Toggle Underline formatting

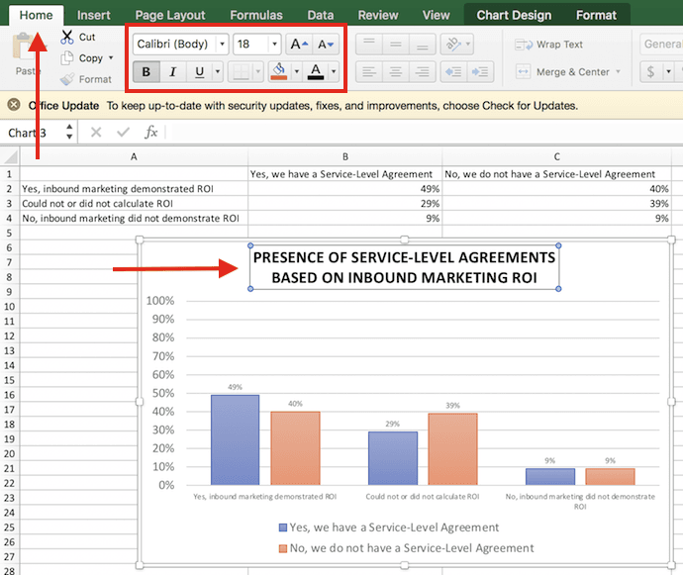tap(201, 71)
